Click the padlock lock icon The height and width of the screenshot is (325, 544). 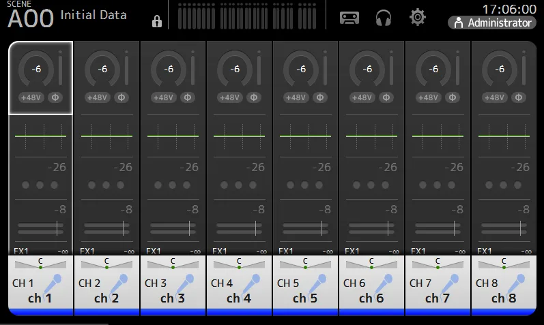(157, 21)
